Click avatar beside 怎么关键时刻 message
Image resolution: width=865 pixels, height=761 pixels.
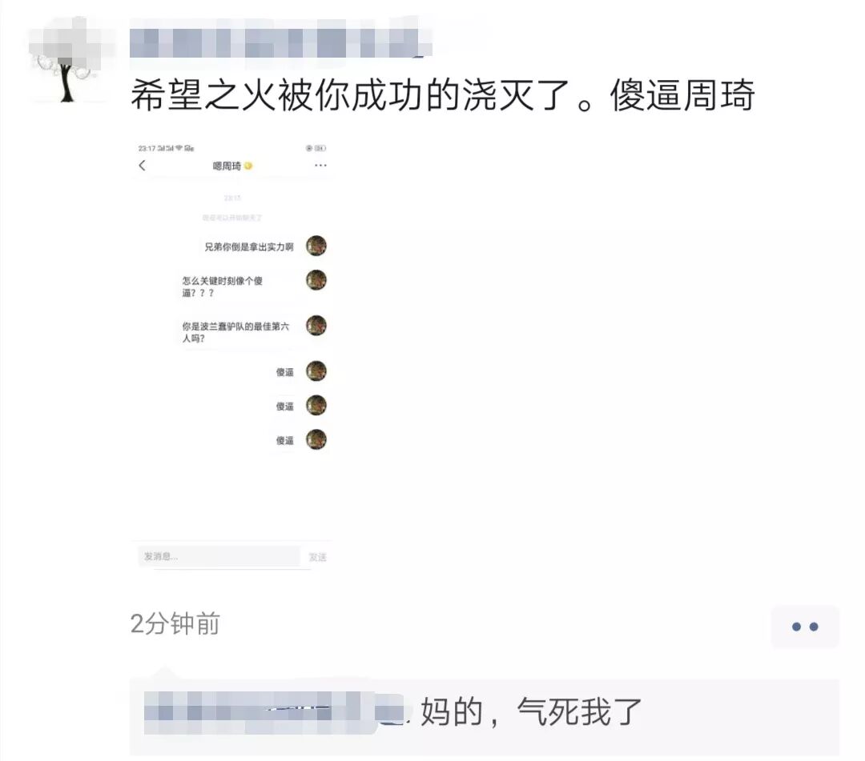click(316, 280)
